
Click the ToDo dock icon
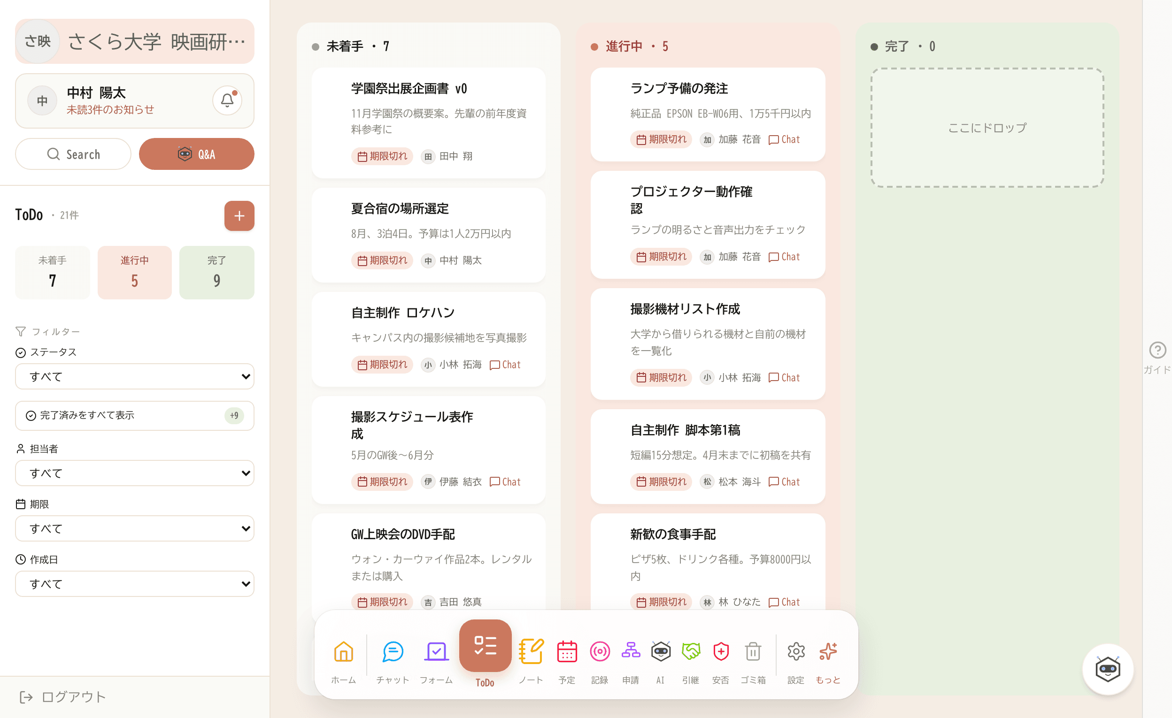pyautogui.click(x=485, y=646)
